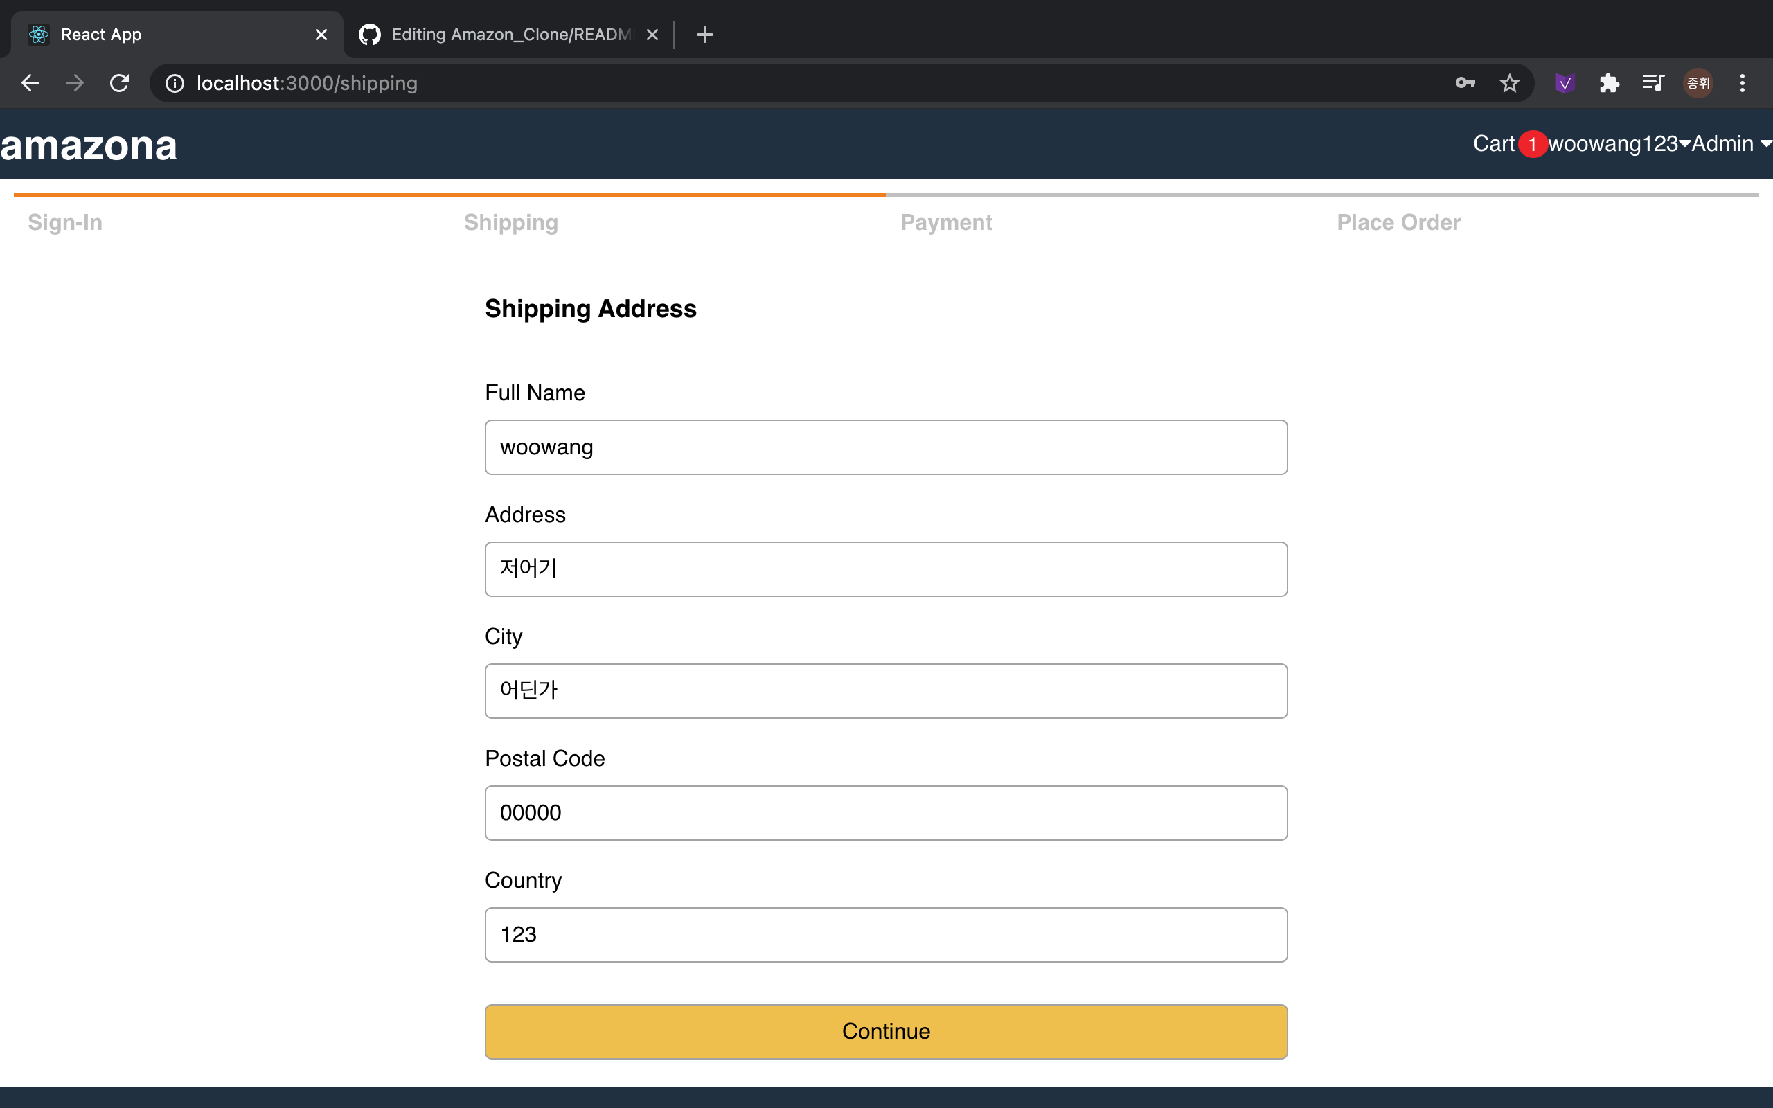Open the Extensions puzzle icon

point(1609,83)
